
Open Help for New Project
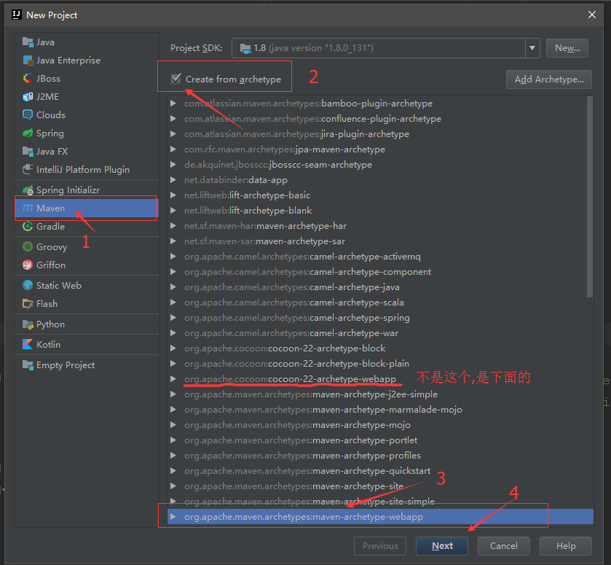coord(566,546)
